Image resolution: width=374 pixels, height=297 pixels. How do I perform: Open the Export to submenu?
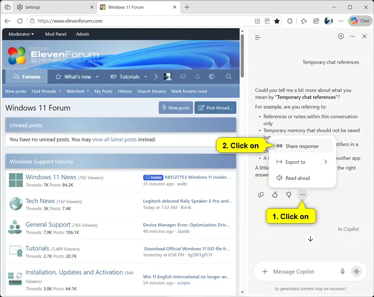pos(302,162)
